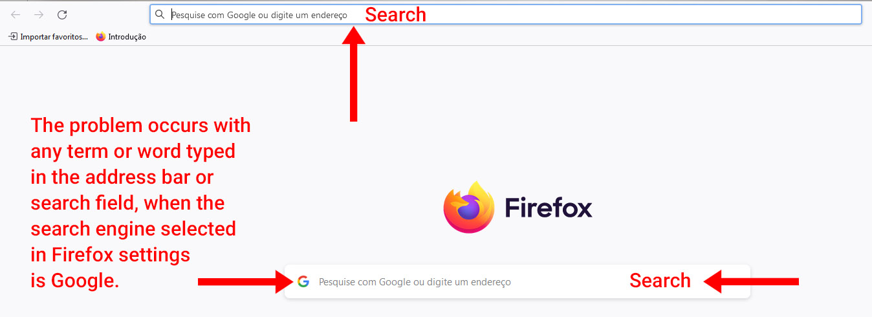Viewport: 872px width, 317px height.
Task: Open the Introdução bookmark
Action: point(121,37)
